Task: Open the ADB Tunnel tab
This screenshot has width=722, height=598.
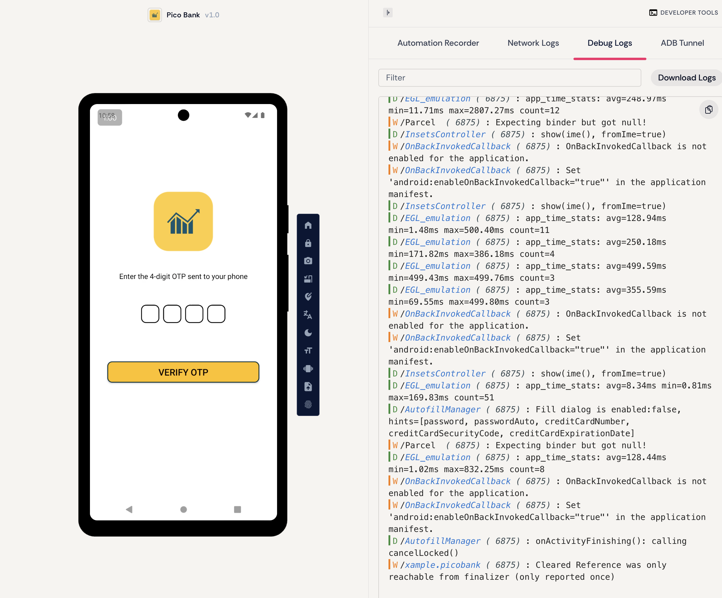Action: pyautogui.click(x=682, y=43)
